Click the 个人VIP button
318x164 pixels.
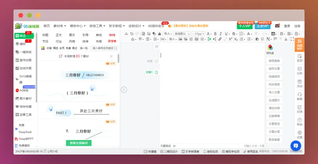(x=245, y=26)
